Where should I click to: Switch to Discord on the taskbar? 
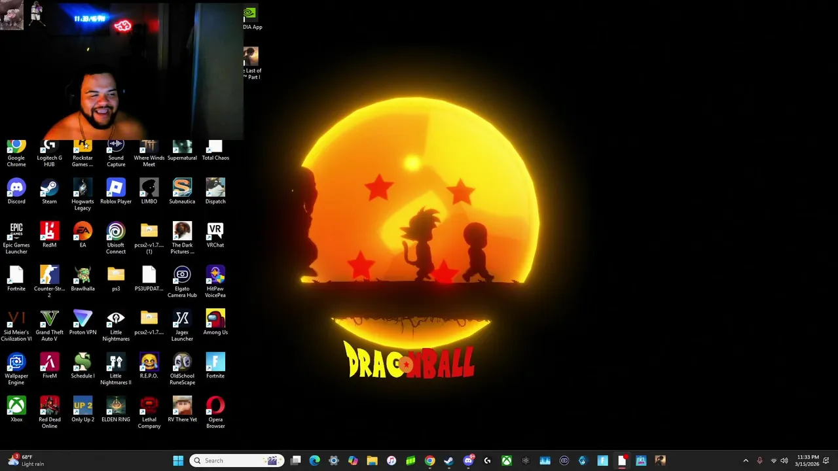point(468,461)
